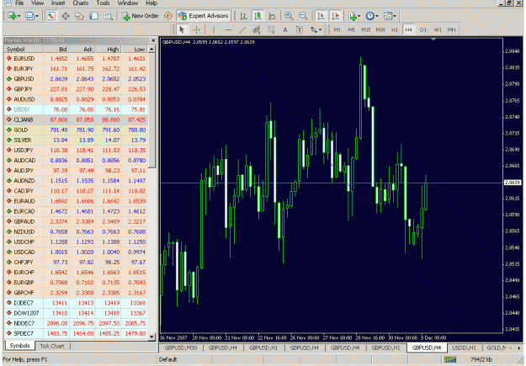Switch to the Tick Chart tab
Viewport: 526px width, 366px height.
click(x=52, y=346)
